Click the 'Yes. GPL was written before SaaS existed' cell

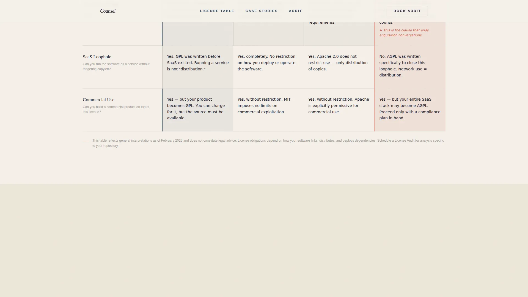pyautogui.click(x=198, y=67)
